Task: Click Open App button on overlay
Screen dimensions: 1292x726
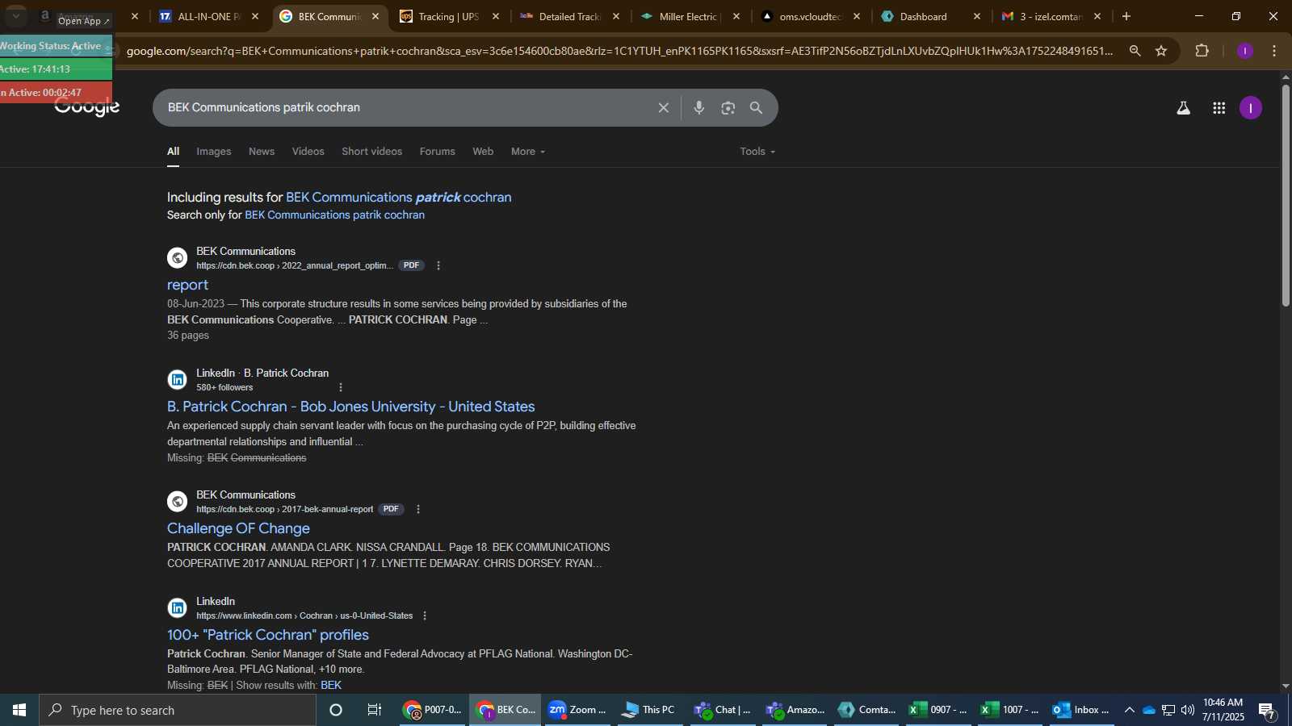Action: coord(83,21)
